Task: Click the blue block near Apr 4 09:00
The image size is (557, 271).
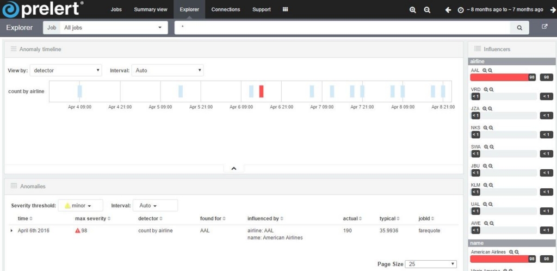Action: [x=79, y=91]
